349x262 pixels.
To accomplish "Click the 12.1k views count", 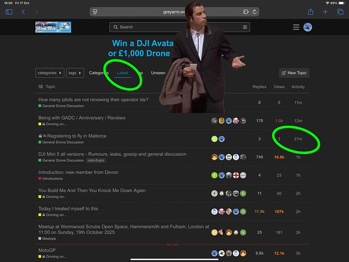I will pos(279,253).
